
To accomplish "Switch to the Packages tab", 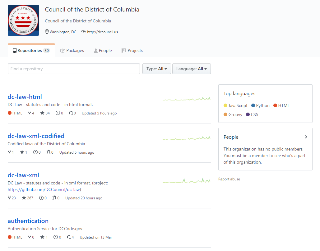I will coord(72,51).
